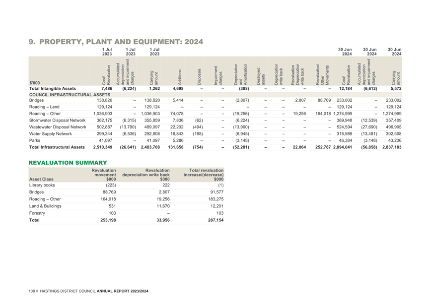The image size is (431, 307).
Task: Select the Roading – Other additions value 74,078
Action: (177, 114)
